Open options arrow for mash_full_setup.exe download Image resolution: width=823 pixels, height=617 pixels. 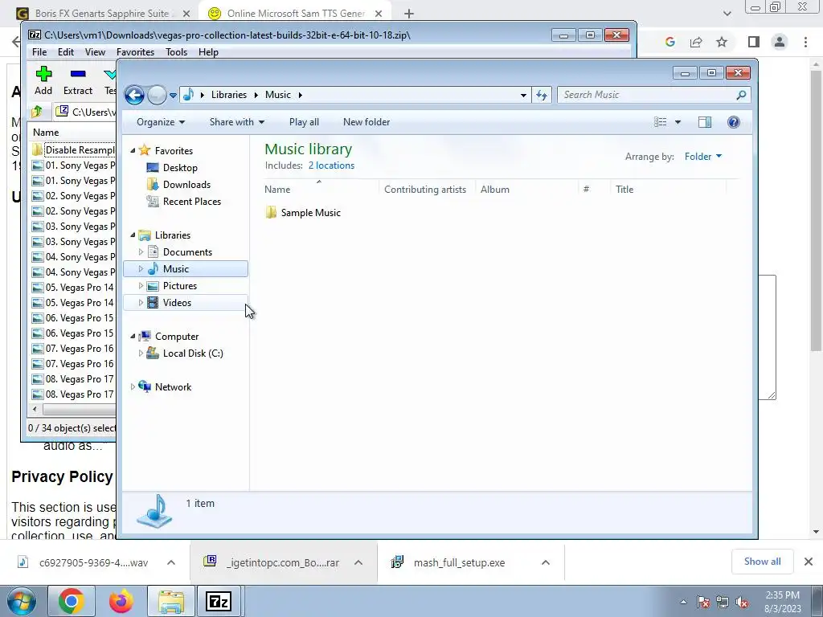546,562
